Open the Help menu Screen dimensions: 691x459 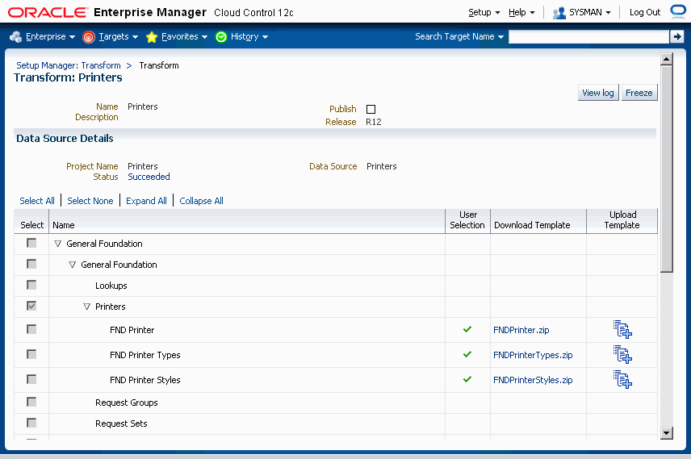[x=521, y=12]
